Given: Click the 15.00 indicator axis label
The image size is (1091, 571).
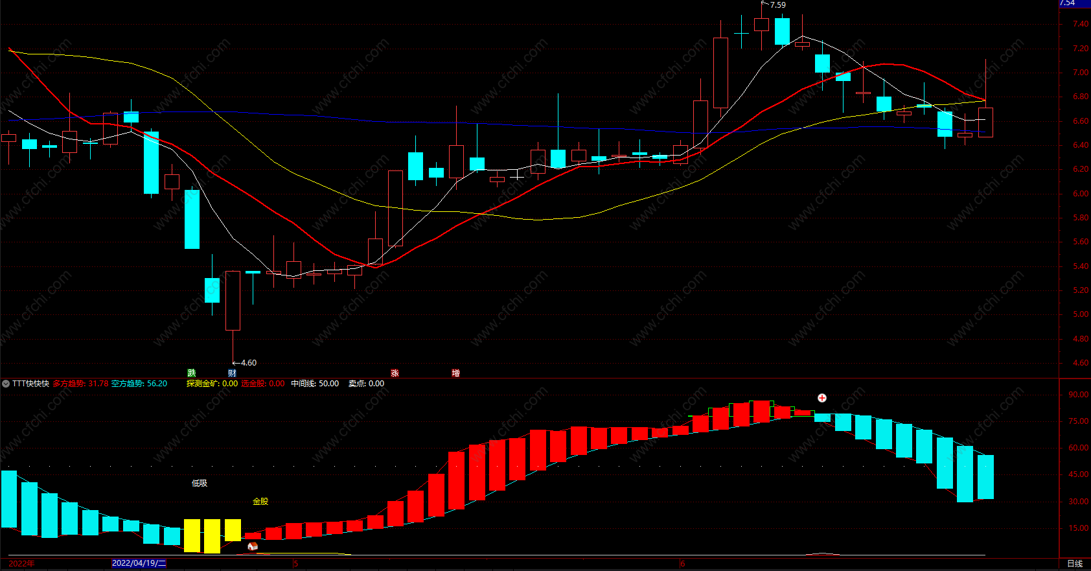Looking at the screenshot, I should click(x=1079, y=528).
